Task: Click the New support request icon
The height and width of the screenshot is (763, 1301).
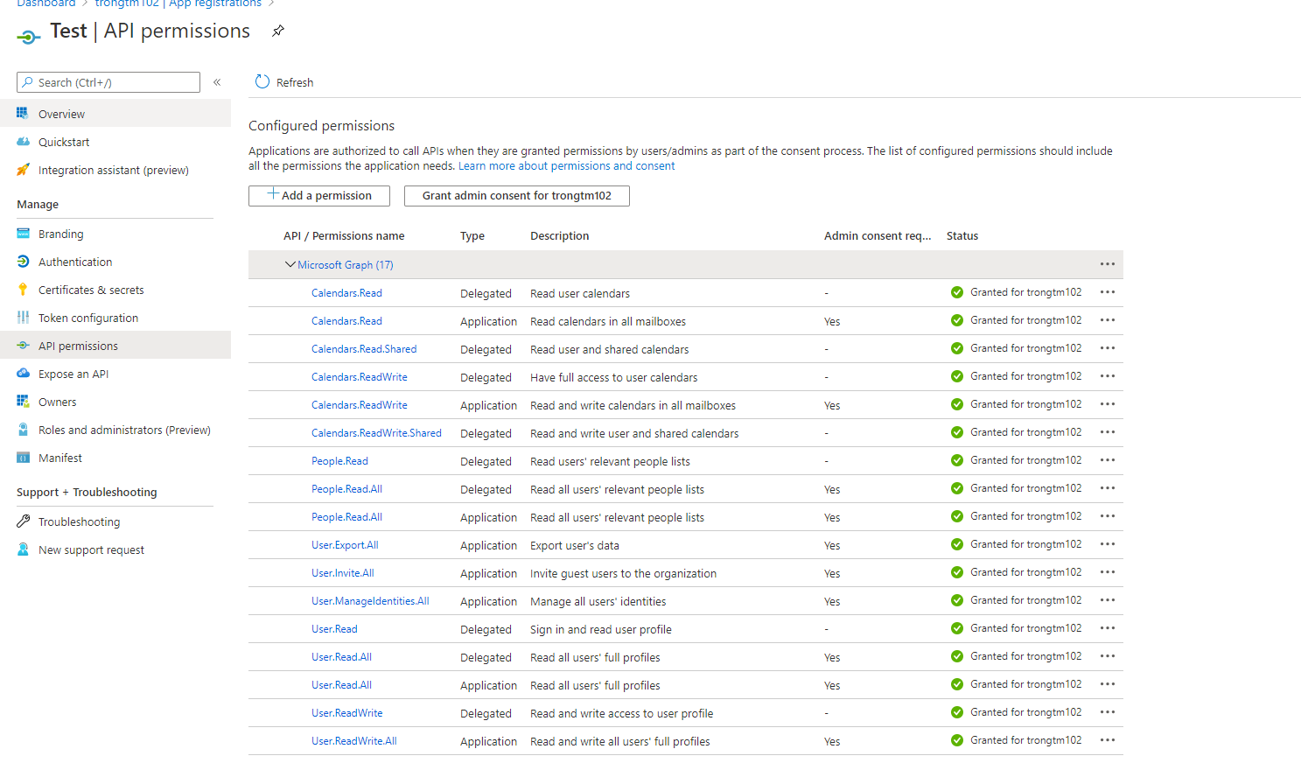Action: (23, 549)
